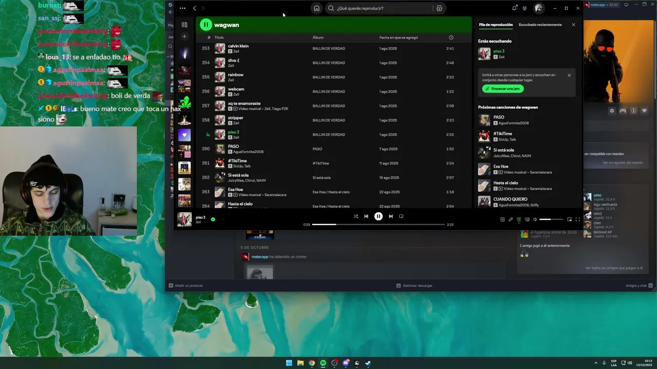Sort by the Título column header
Image resolution: width=657 pixels, height=369 pixels.
(219, 37)
